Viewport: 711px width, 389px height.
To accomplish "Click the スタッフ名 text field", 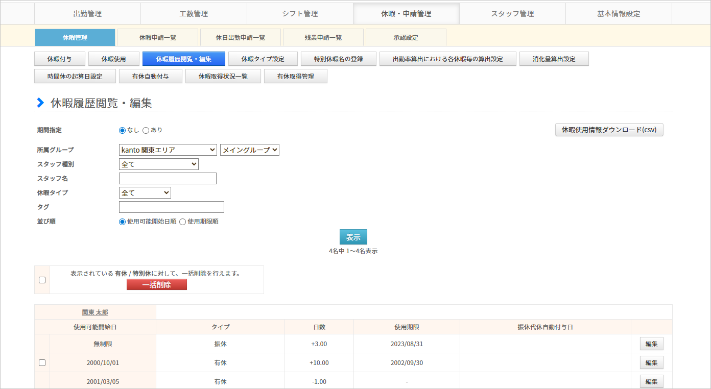I will click(x=168, y=179).
